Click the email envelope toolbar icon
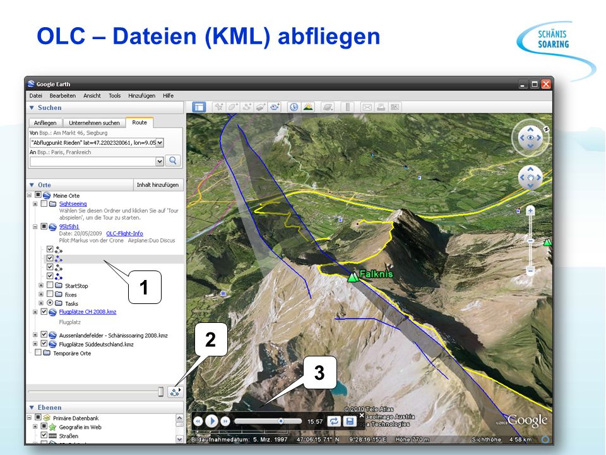The height and width of the screenshot is (455, 606). (x=367, y=107)
